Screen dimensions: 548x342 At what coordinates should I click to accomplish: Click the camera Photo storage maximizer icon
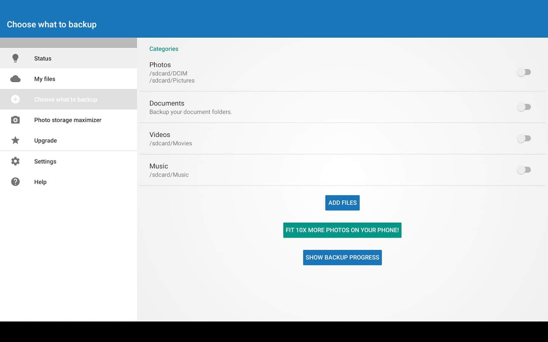tap(15, 120)
